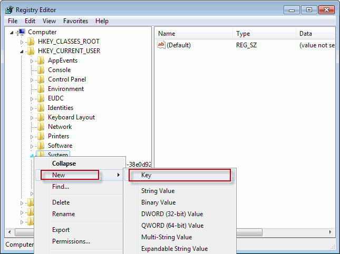Click the EUDC folder icon
The image size is (340, 254).
click(x=41, y=98)
